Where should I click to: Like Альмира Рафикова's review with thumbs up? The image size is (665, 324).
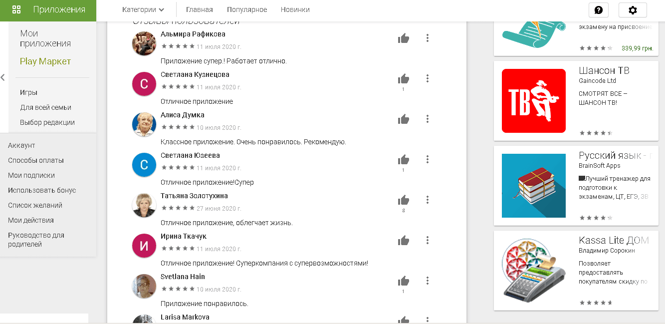404,37
